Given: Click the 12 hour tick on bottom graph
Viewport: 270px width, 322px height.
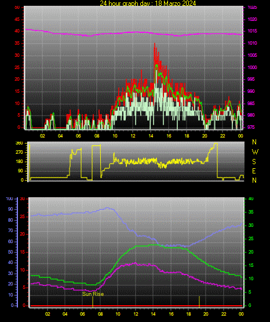Looking at the screenshot, I should [136, 314].
